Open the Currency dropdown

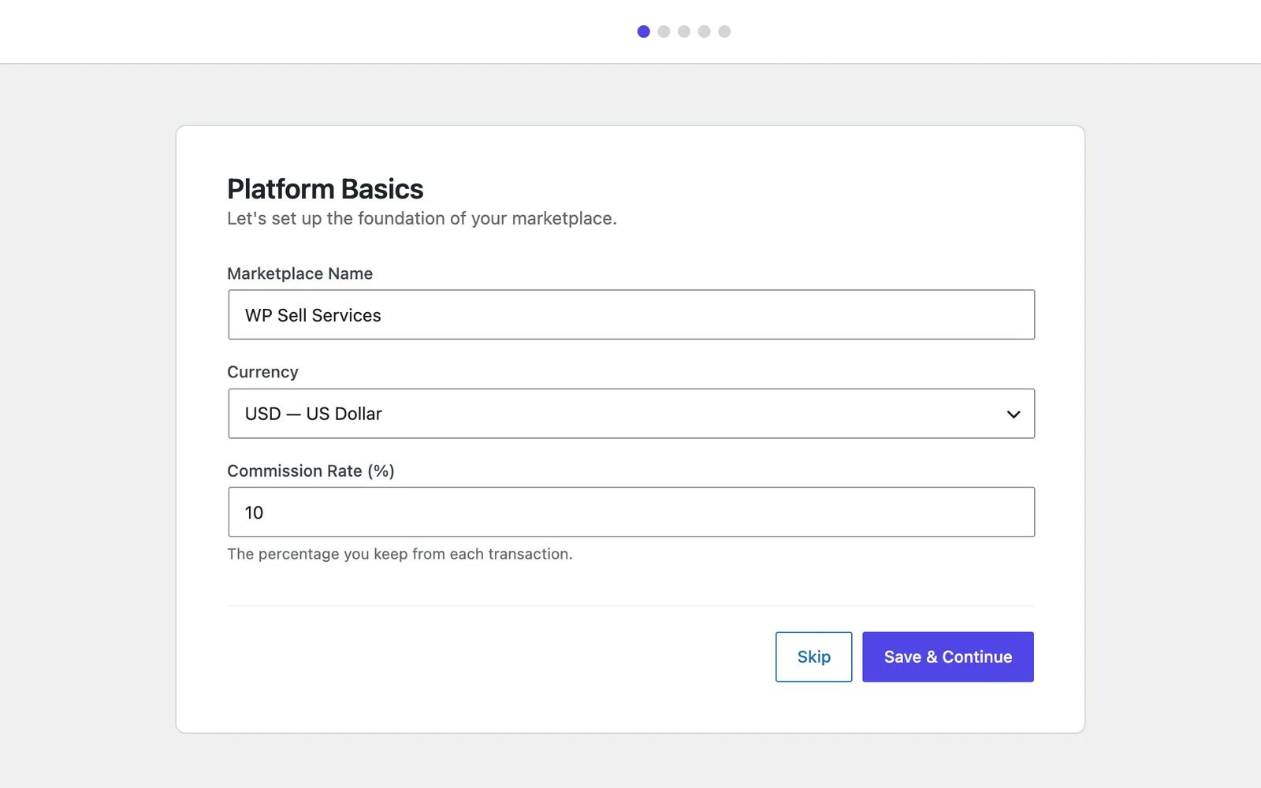coord(631,414)
